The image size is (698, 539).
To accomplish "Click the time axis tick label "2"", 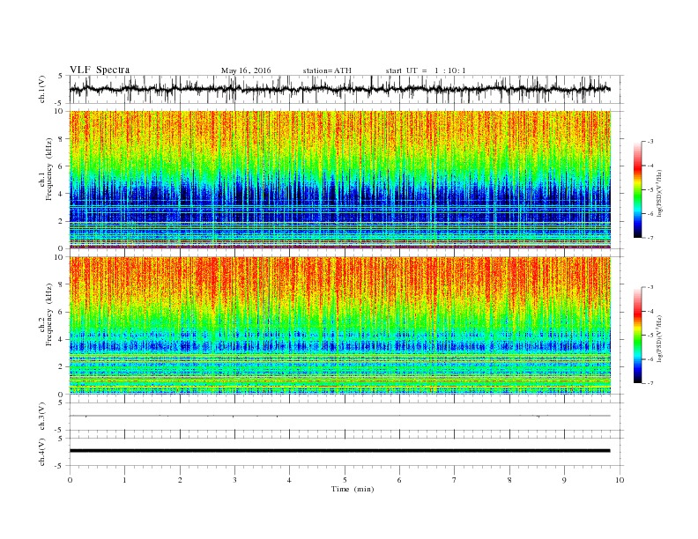I will click(180, 480).
